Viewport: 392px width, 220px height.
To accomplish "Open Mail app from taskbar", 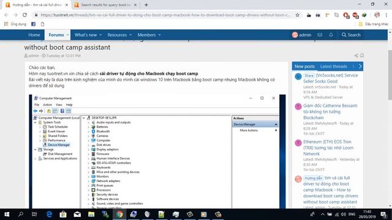I will pos(77,215).
